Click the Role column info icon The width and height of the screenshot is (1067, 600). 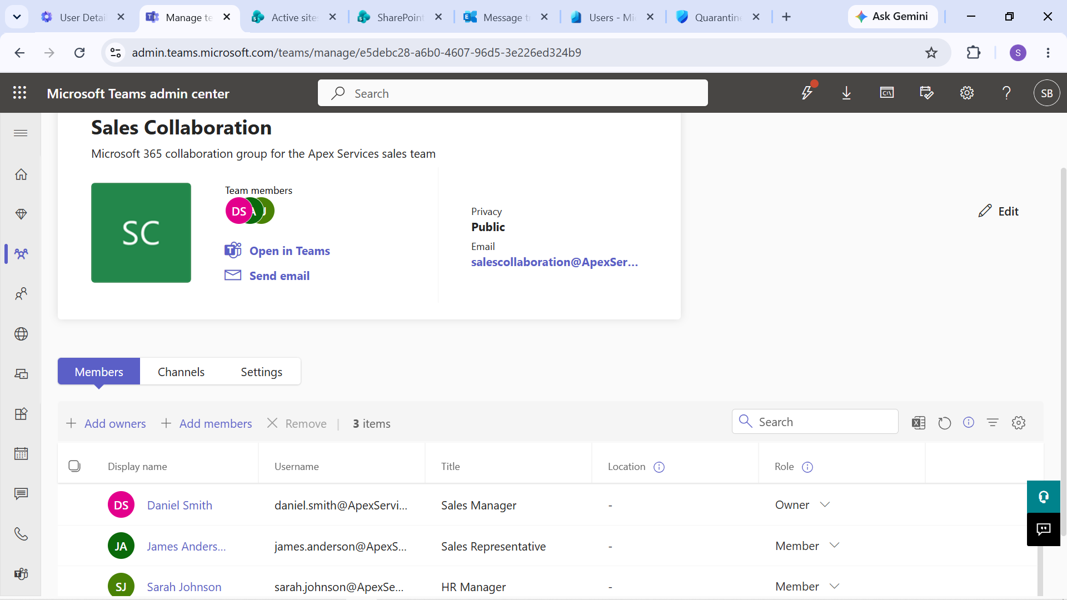click(807, 467)
